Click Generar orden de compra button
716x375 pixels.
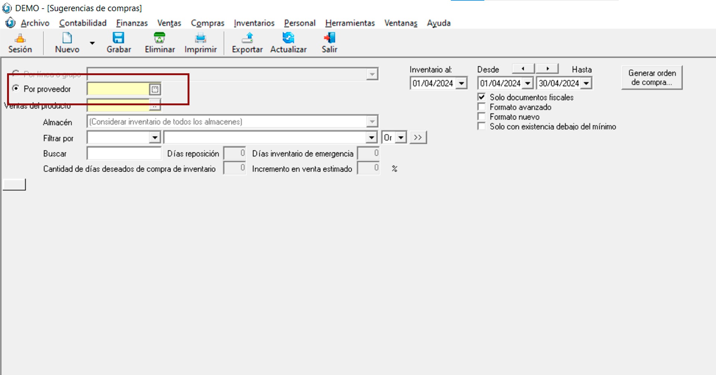click(x=651, y=78)
